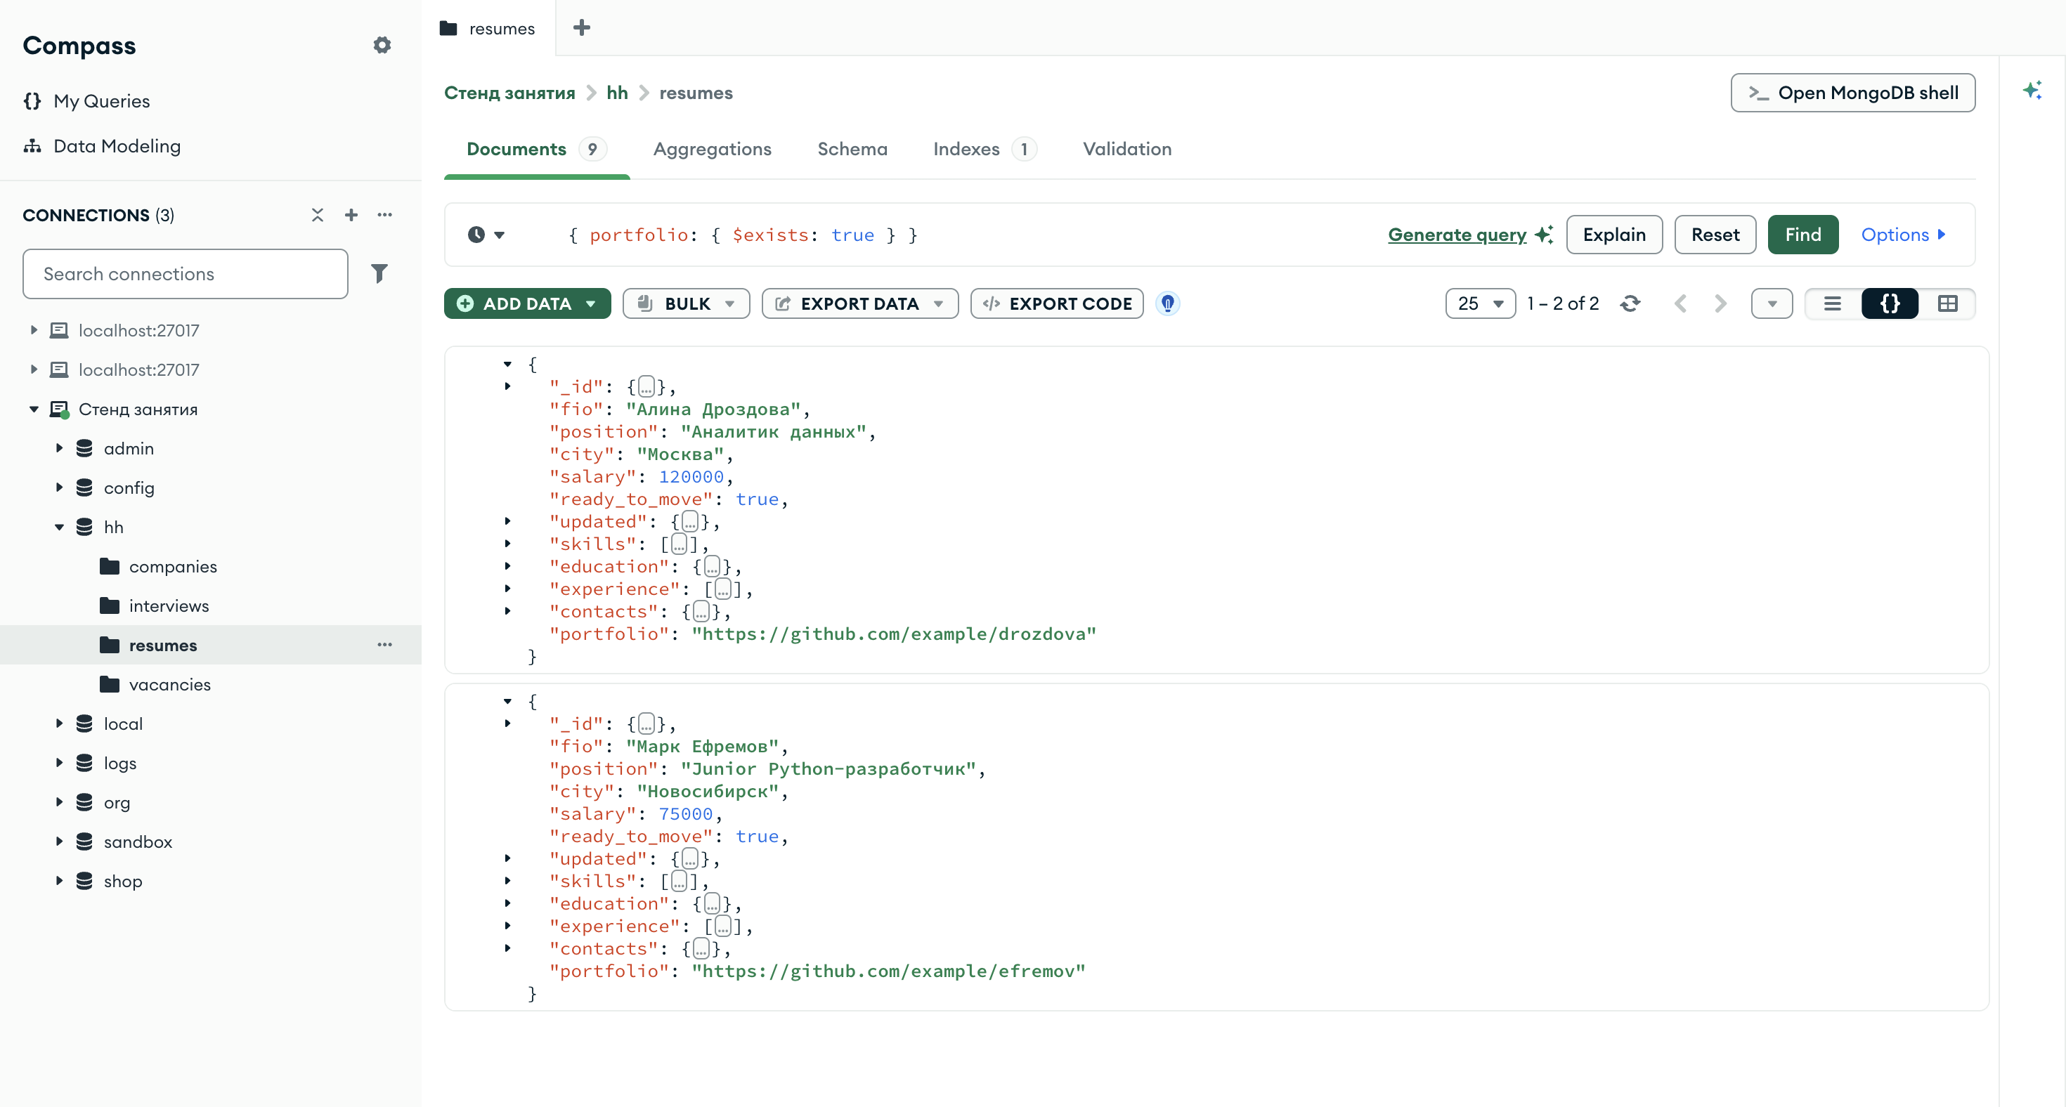Open MongoDB shell
2066x1107 pixels.
(x=1852, y=93)
